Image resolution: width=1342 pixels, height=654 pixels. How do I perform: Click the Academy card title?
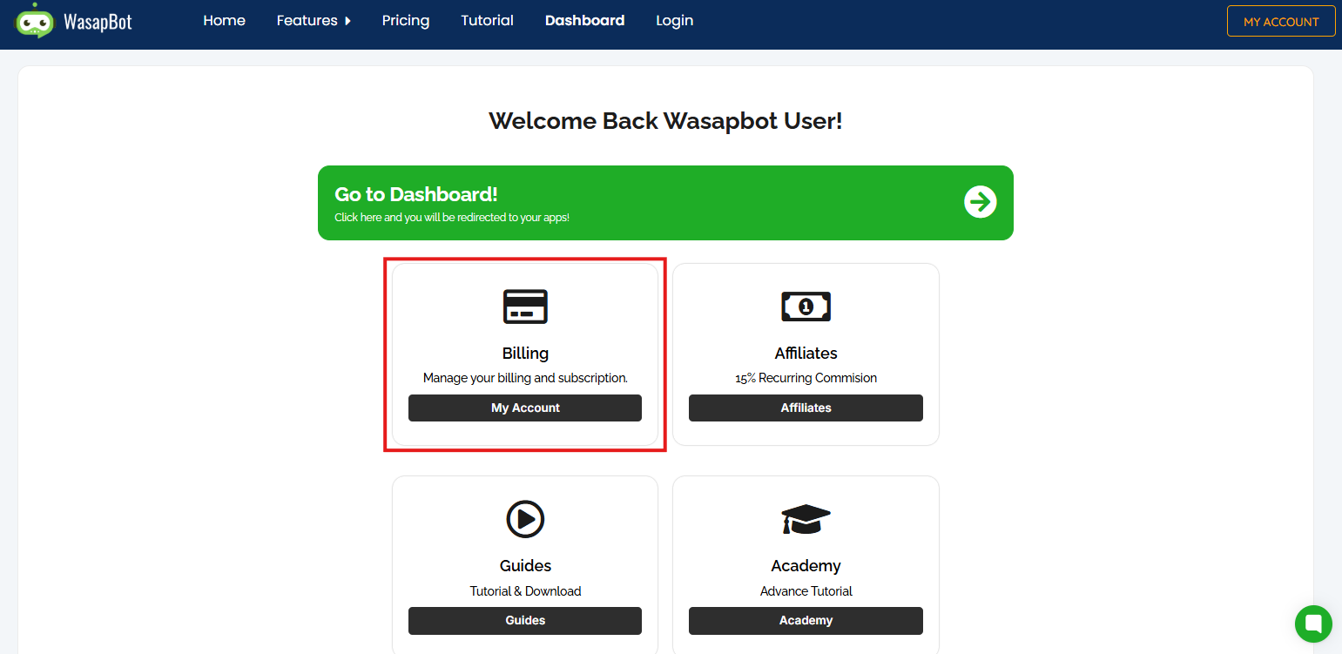tap(806, 565)
